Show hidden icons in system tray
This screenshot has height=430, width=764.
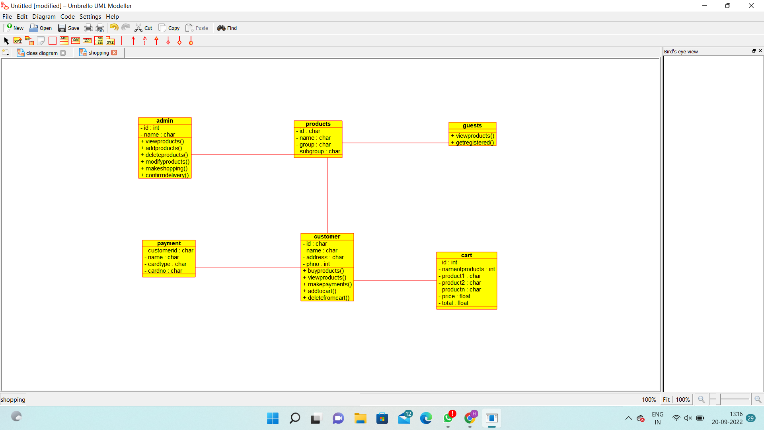(x=628, y=418)
